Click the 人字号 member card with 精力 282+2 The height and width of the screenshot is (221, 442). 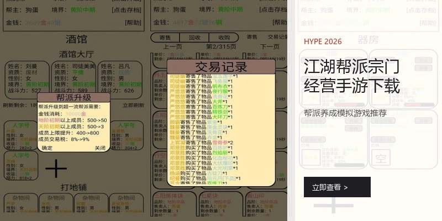(21, 135)
